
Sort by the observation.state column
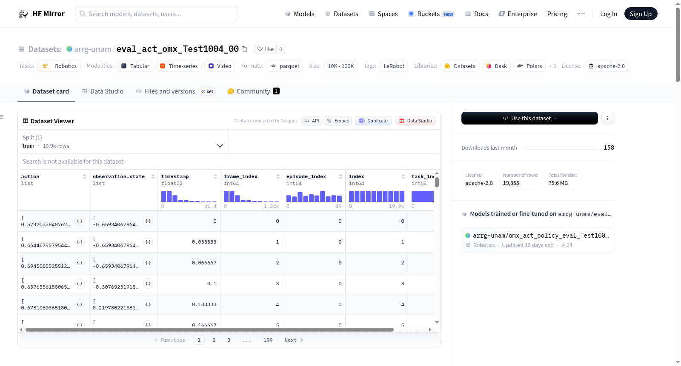(153, 176)
